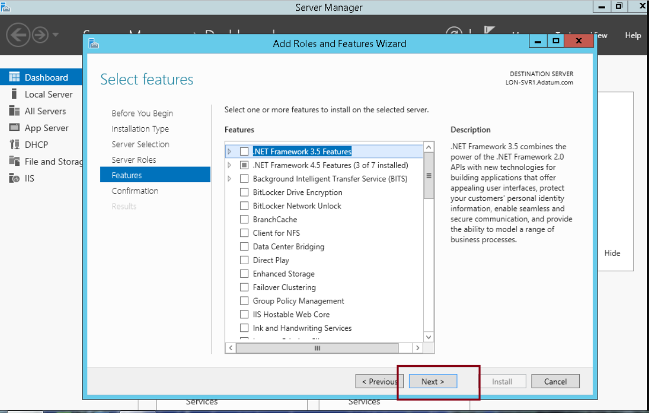This screenshot has height=413, width=649.
Task: Click the features list scroll down arrow
Action: (429, 337)
